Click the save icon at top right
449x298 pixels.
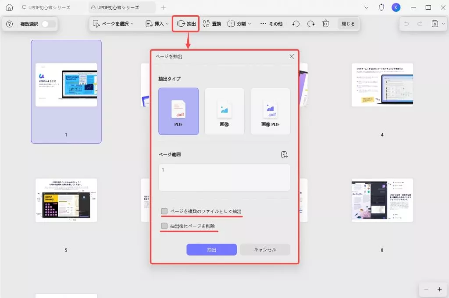[435, 24]
